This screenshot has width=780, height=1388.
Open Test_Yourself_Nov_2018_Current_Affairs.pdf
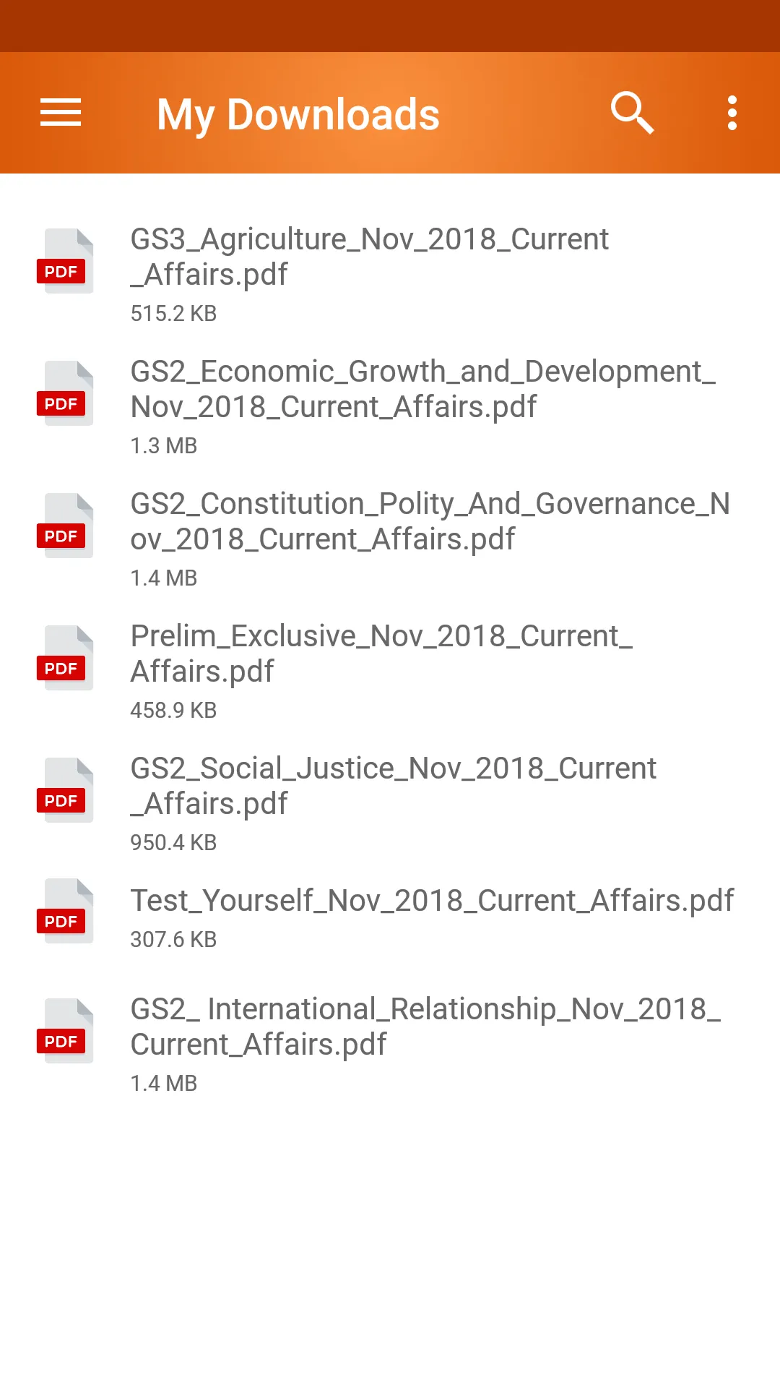click(x=432, y=901)
